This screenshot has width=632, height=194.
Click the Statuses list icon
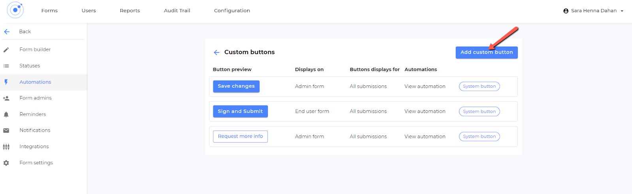(6, 66)
